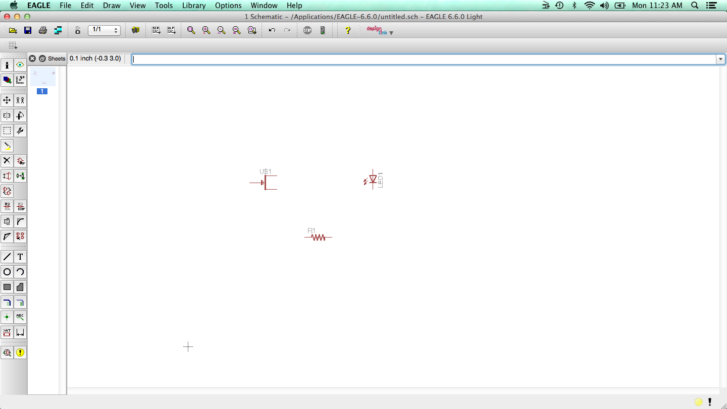Run a ULP program button

coord(172,30)
